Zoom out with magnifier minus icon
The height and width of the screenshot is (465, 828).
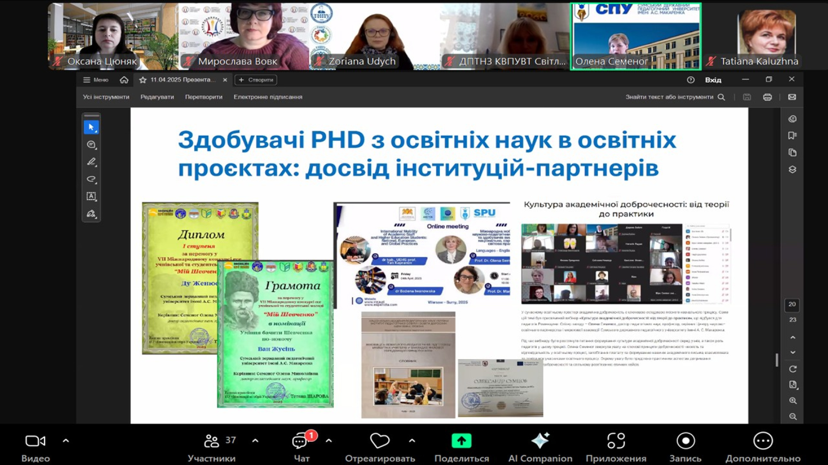point(793,416)
